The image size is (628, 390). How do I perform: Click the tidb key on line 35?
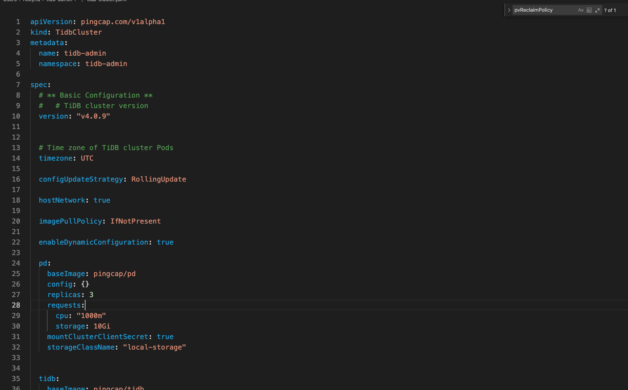[47, 379]
